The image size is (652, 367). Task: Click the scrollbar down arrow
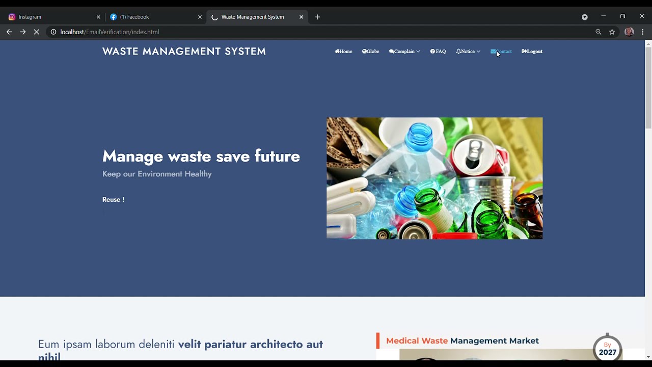point(648,357)
